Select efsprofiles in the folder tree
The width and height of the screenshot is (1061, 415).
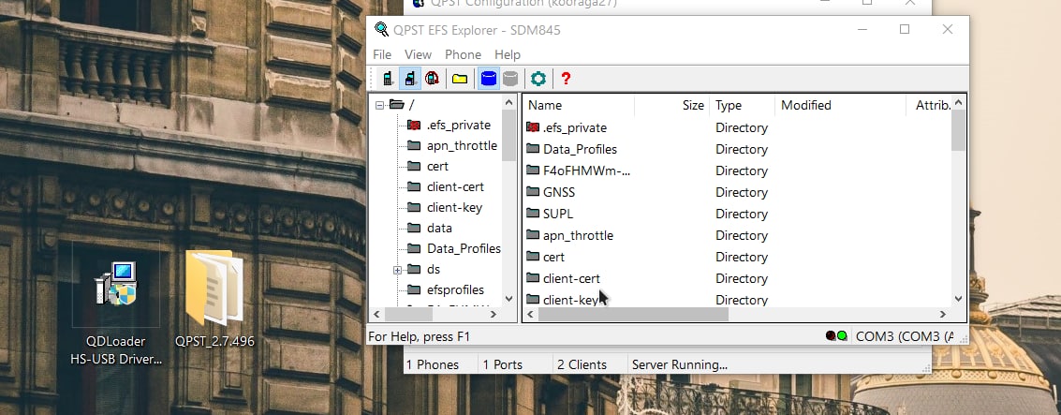(x=455, y=289)
